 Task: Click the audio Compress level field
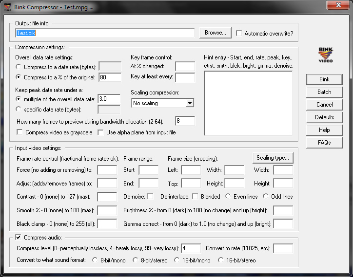[x=191, y=248]
